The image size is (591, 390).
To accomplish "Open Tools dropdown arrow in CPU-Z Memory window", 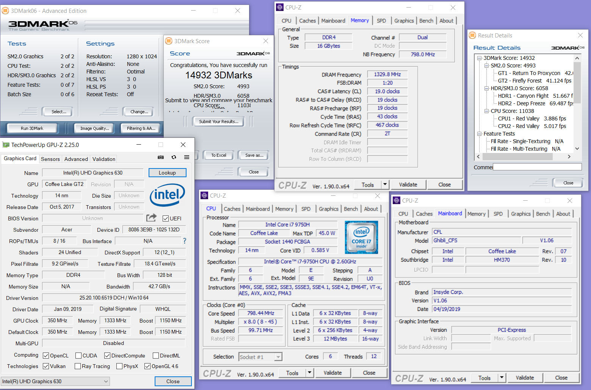I will point(385,184).
